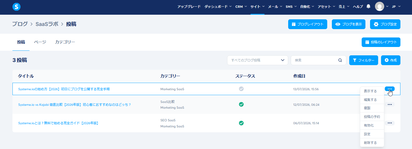The width and height of the screenshot is (412, 149).
Task: Click the grey status icon of the 始め方 post
Action: pos(241,89)
